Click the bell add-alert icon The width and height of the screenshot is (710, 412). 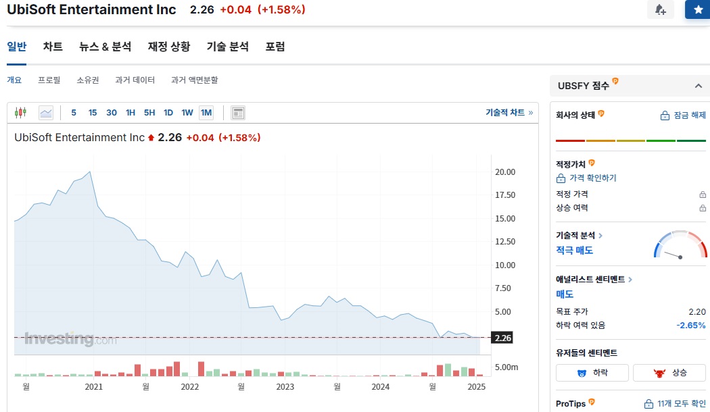(660, 10)
